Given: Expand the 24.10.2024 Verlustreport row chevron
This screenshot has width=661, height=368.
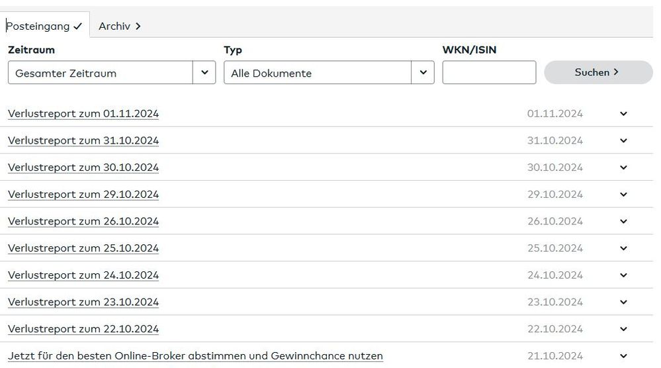Looking at the screenshot, I should [623, 275].
